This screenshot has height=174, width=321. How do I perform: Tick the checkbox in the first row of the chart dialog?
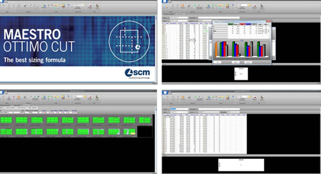pyautogui.click(x=266, y=27)
